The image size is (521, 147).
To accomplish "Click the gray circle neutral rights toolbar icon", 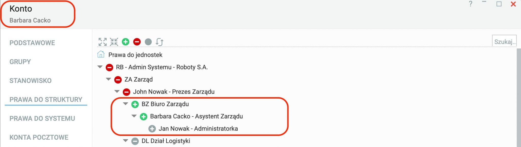I will (x=148, y=42).
